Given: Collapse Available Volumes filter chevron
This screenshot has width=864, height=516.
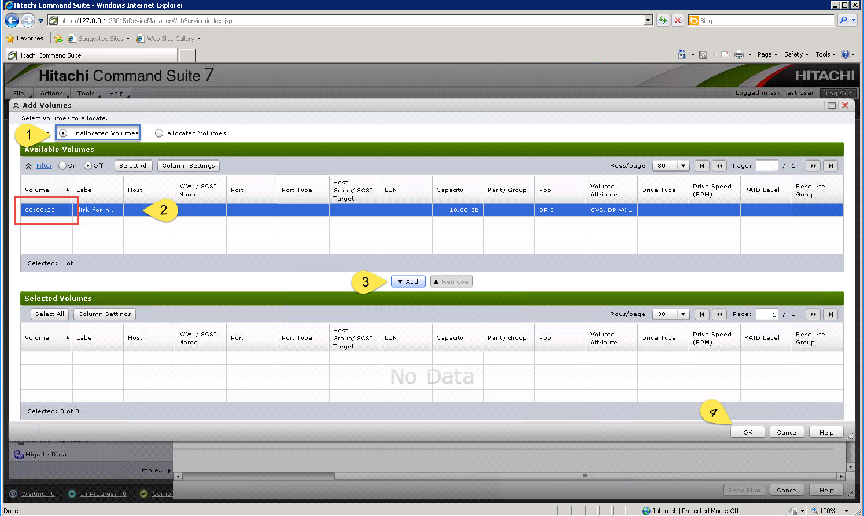Looking at the screenshot, I should (28, 166).
